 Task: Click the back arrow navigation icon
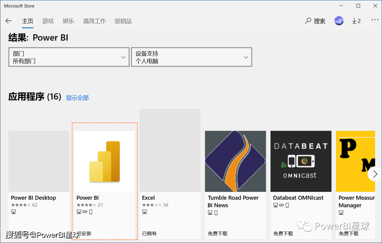click(8, 21)
